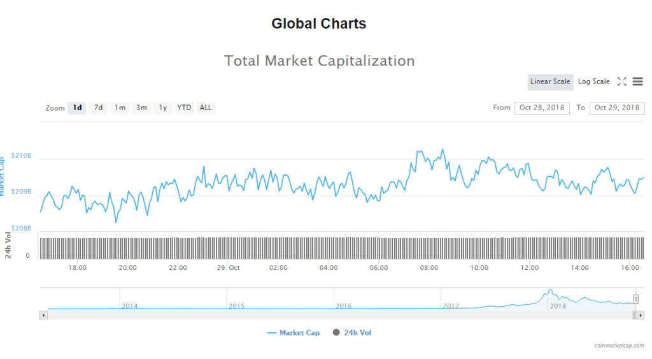Select the 7d zoom range
Image resolution: width=652 pixels, height=359 pixels.
(98, 108)
